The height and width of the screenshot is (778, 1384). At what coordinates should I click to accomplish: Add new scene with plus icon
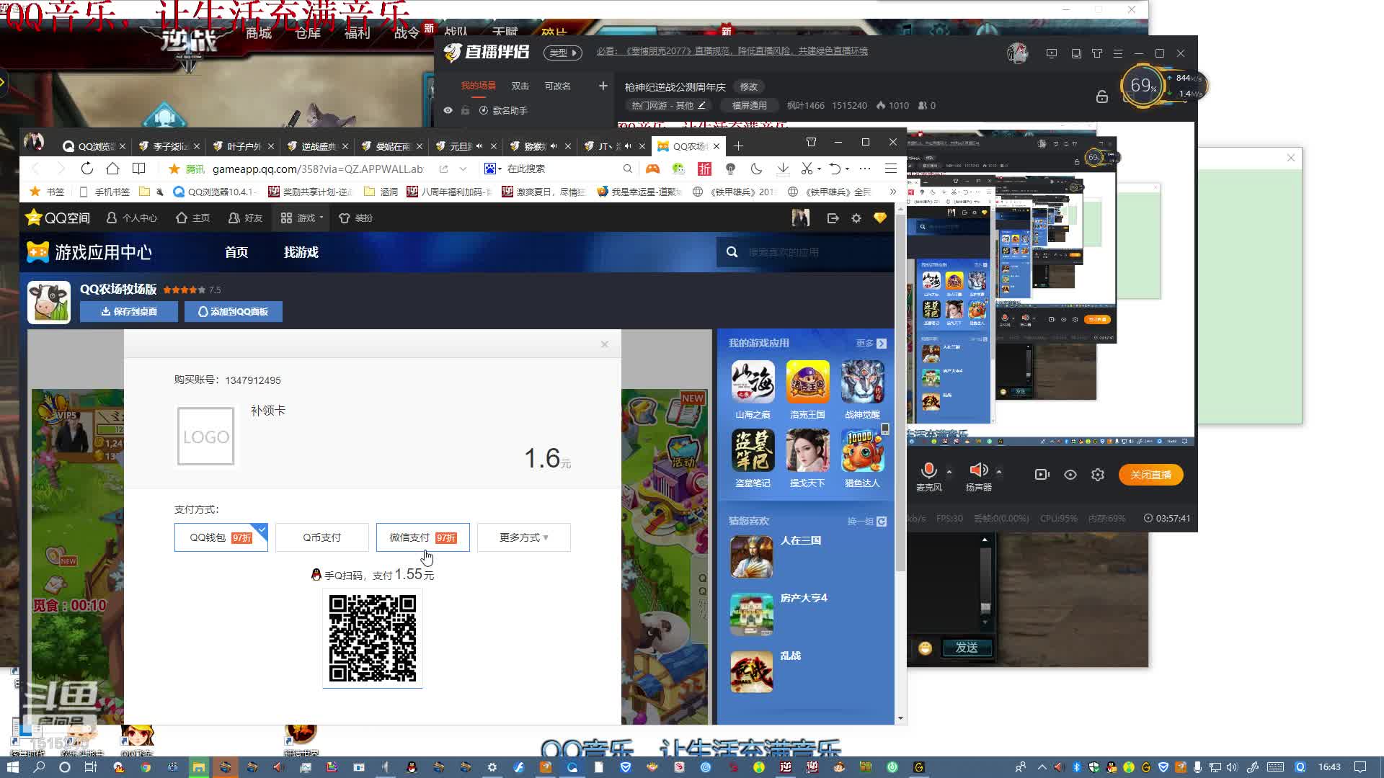603,86
